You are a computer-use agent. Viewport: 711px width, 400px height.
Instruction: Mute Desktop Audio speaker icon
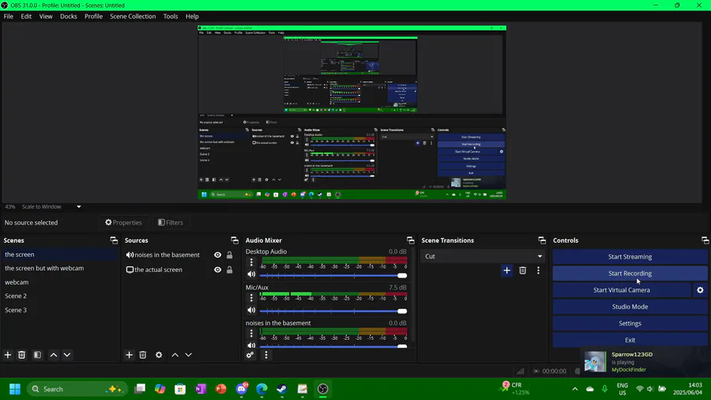(251, 274)
